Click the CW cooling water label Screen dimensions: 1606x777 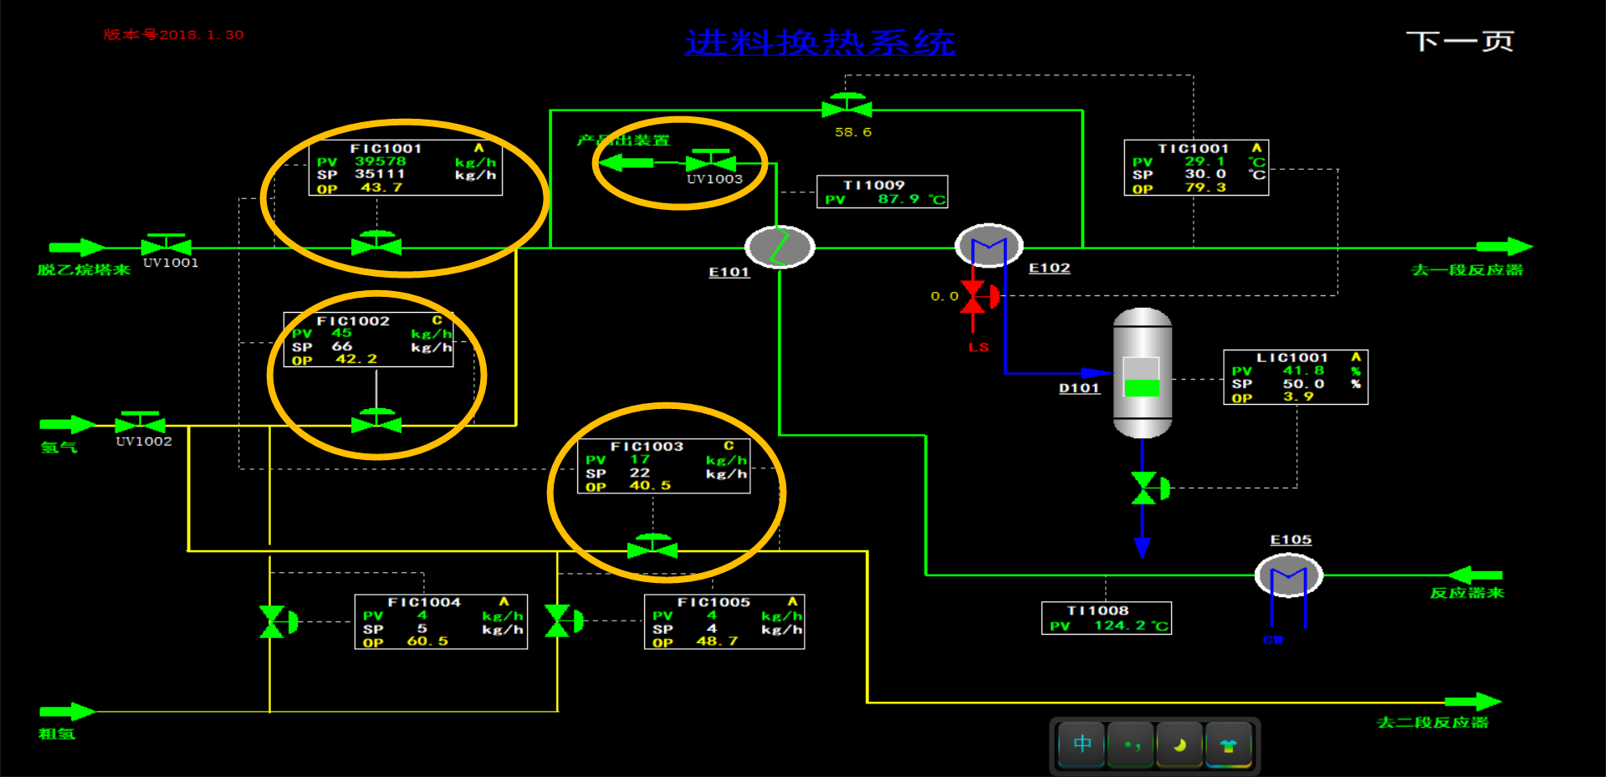(x=1273, y=640)
